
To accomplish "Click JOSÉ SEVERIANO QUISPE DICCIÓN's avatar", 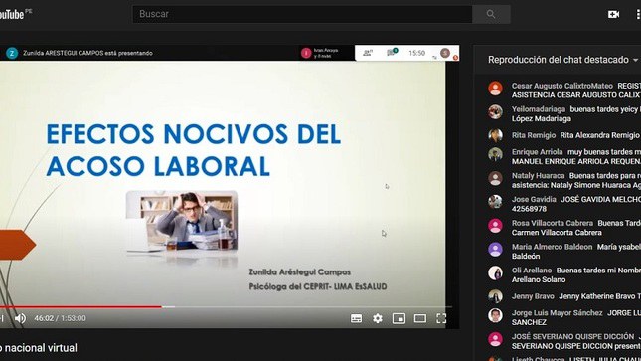I will pos(495,339).
